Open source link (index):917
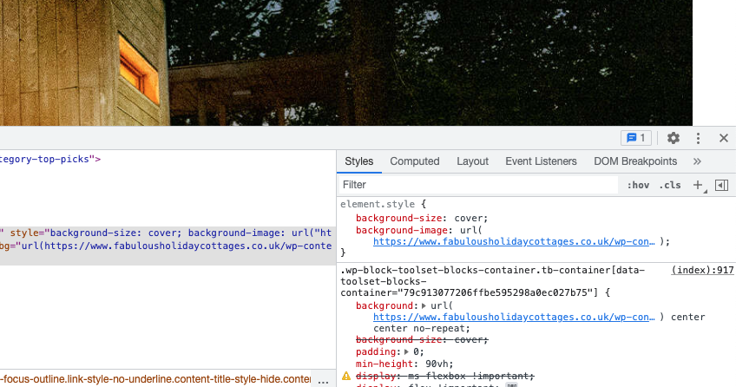The image size is (736, 387). (x=702, y=270)
